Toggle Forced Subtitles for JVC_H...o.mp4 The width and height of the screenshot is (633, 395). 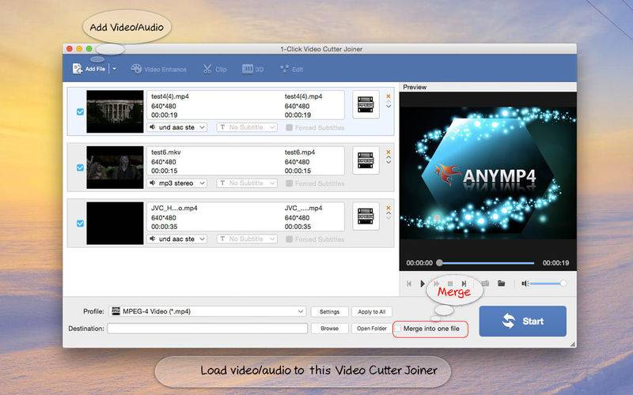(289, 239)
